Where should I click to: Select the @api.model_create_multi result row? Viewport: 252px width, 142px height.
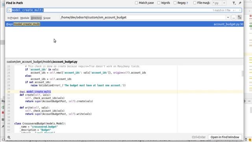[124, 24]
